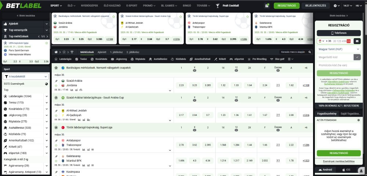
Task: Toggle favorite star for İstanbul BFK row
Action: (x=56, y=161)
